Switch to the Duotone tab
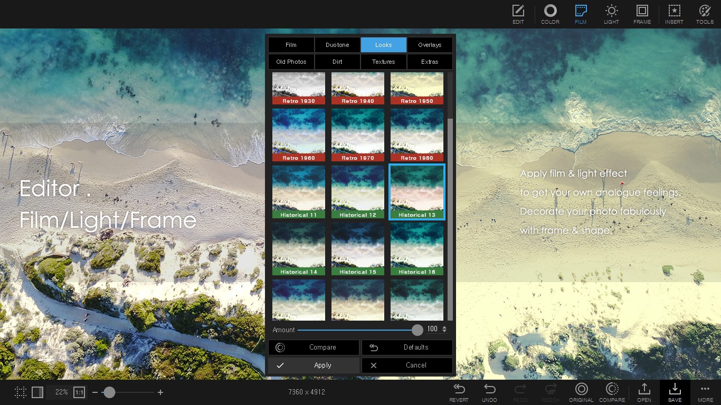Screen dimensions: 721x405 (x=337, y=45)
